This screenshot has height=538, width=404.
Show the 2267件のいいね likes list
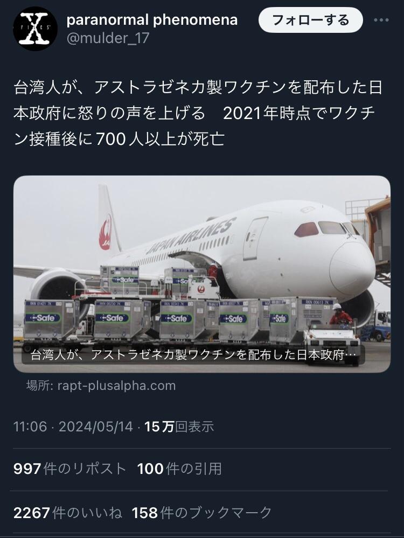(x=68, y=513)
